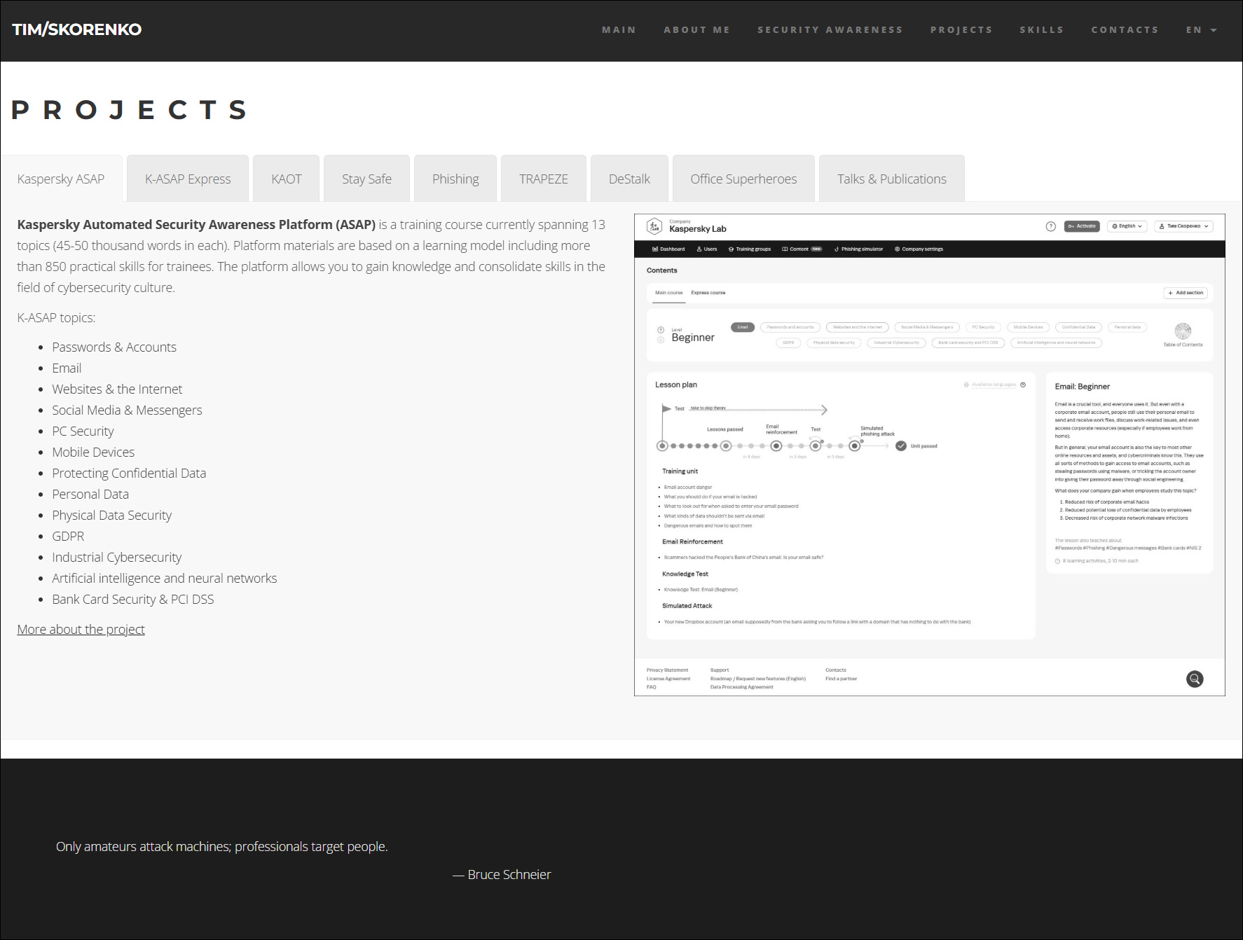Click Dashboard in the platform menu bar
Image resolution: width=1243 pixels, height=940 pixels.
(x=668, y=249)
